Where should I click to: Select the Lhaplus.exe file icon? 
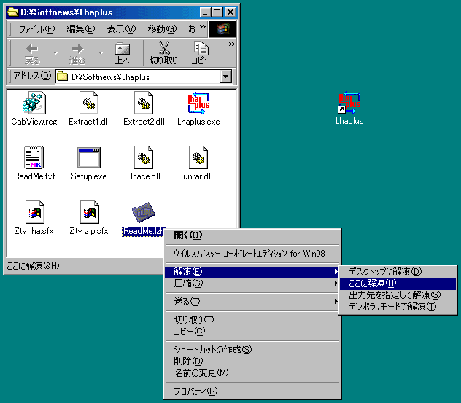(198, 103)
